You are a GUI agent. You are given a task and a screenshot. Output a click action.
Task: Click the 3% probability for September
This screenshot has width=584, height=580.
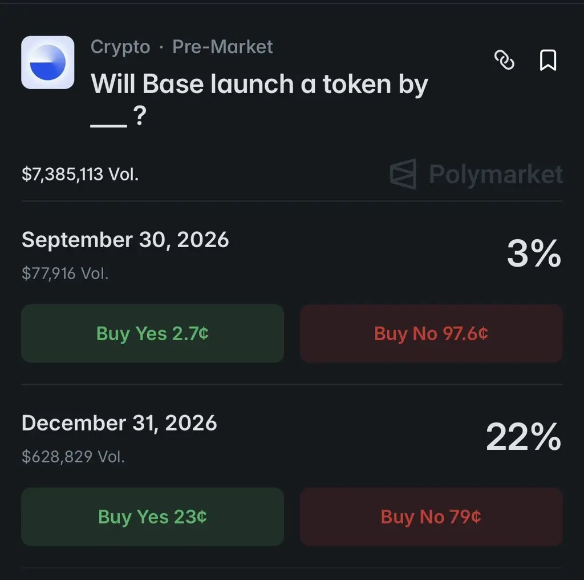pos(534,253)
